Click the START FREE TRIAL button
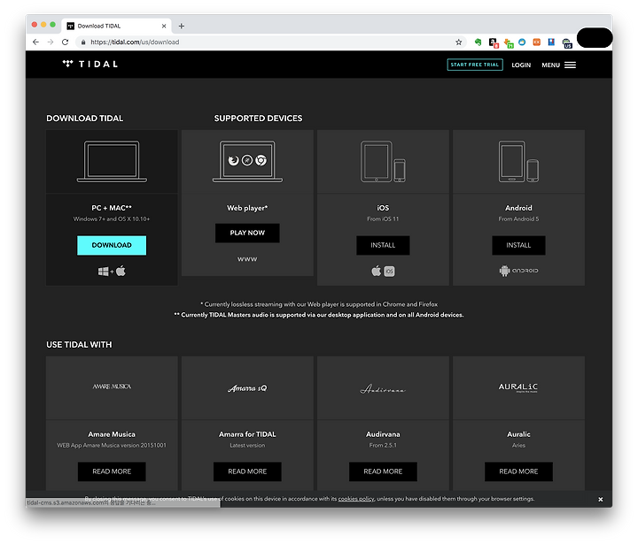Screen dimensions: 638x544 point(475,65)
